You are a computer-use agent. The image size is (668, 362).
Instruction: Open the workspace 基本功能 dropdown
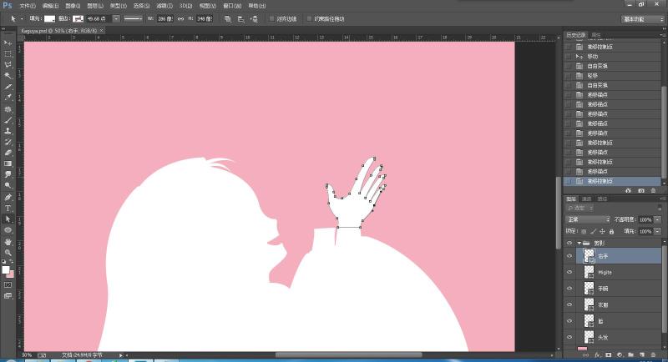642,19
